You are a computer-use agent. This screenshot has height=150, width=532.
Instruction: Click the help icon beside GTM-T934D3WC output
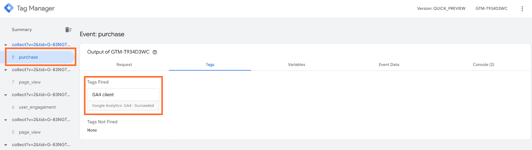click(x=155, y=52)
